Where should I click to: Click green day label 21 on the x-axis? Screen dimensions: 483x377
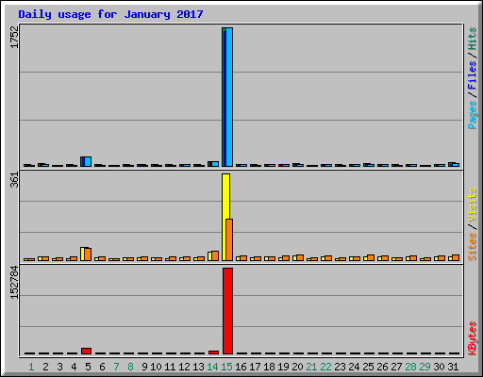[x=311, y=367]
